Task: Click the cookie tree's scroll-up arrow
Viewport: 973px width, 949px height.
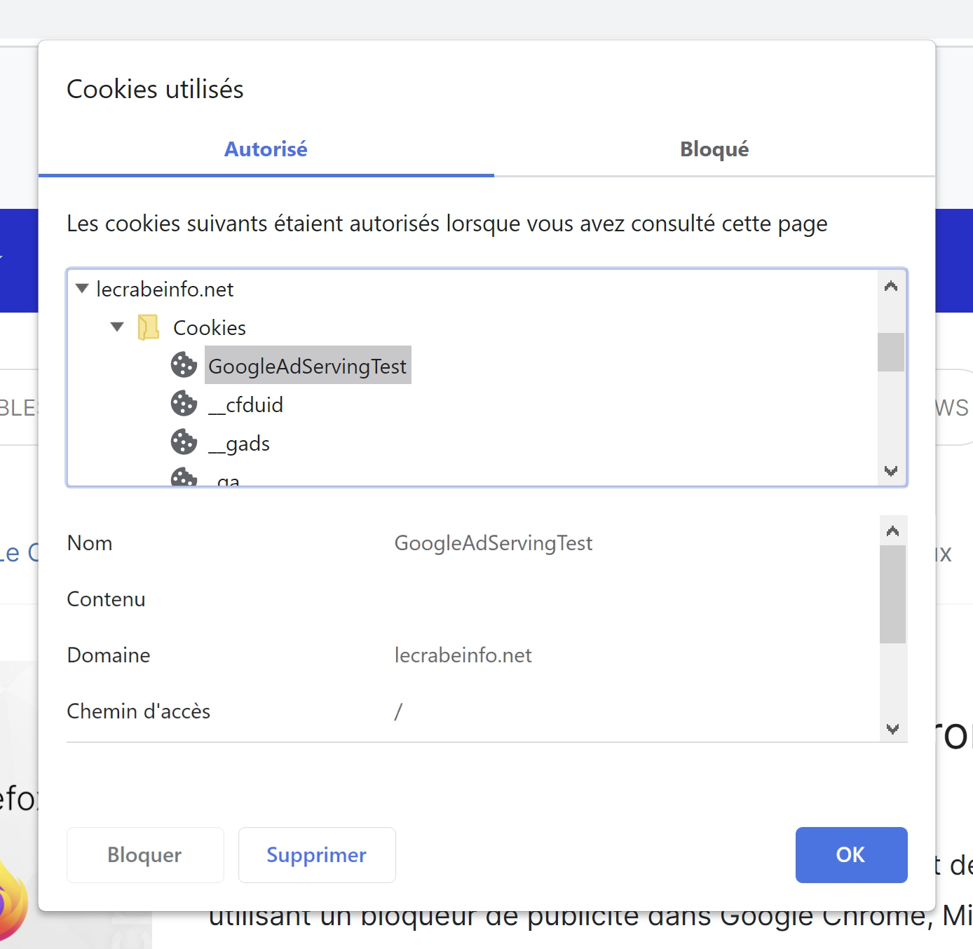Action: click(891, 286)
